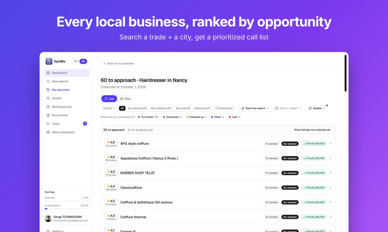Click the SpotBiz logo icon
The width and height of the screenshot is (388, 232).
tap(49, 61)
